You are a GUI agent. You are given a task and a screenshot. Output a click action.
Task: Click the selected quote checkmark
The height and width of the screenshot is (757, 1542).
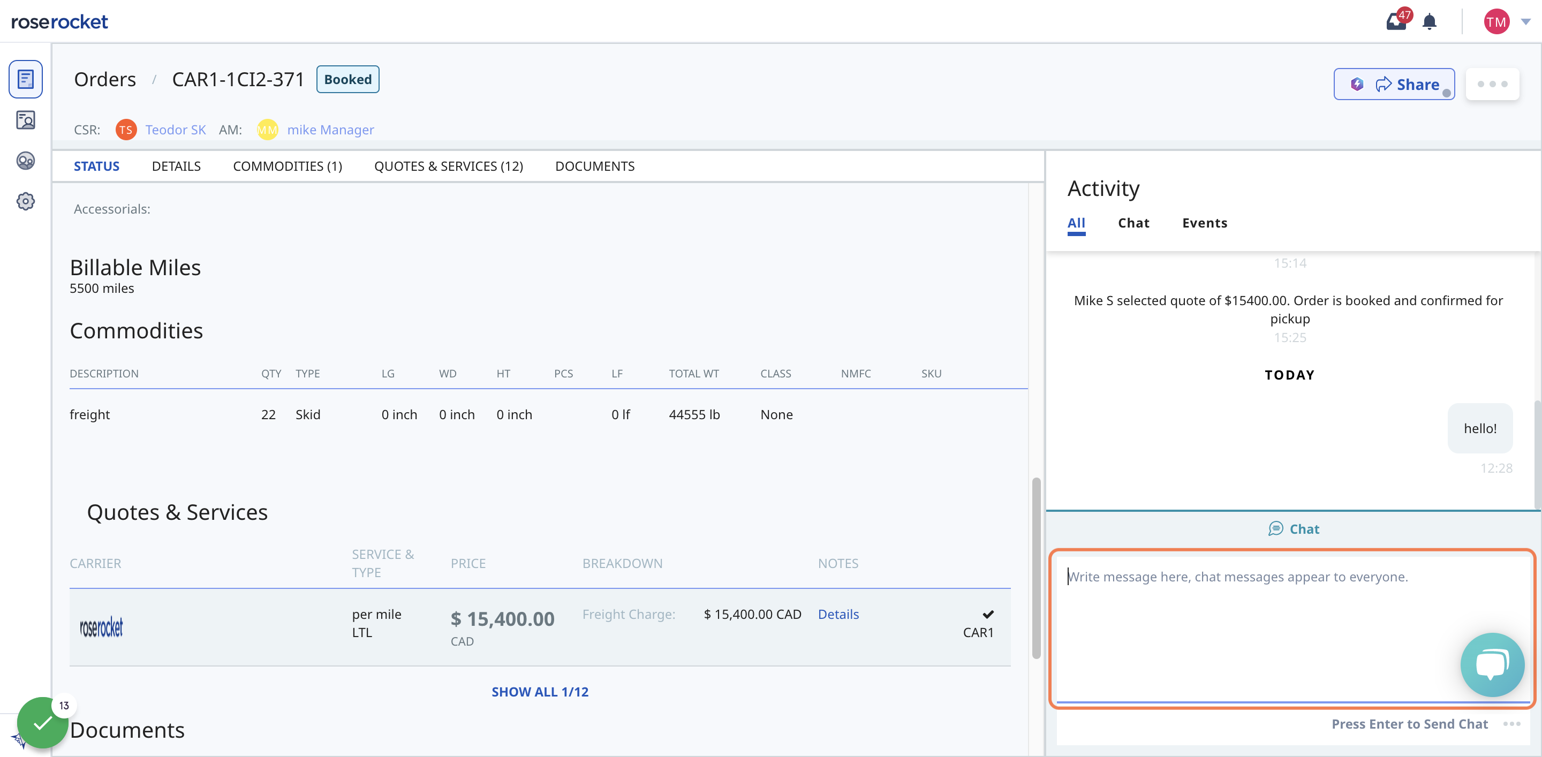click(988, 615)
